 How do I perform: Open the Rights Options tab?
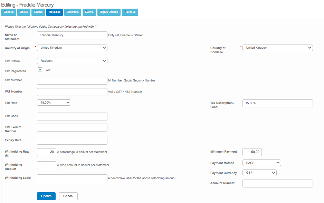click(x=109, y=12)
